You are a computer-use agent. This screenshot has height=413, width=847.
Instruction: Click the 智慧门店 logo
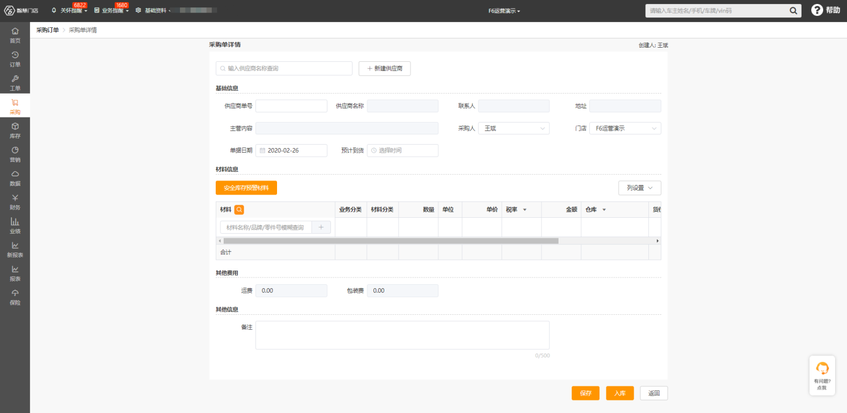pyautogui.click(x=21, y=10)
